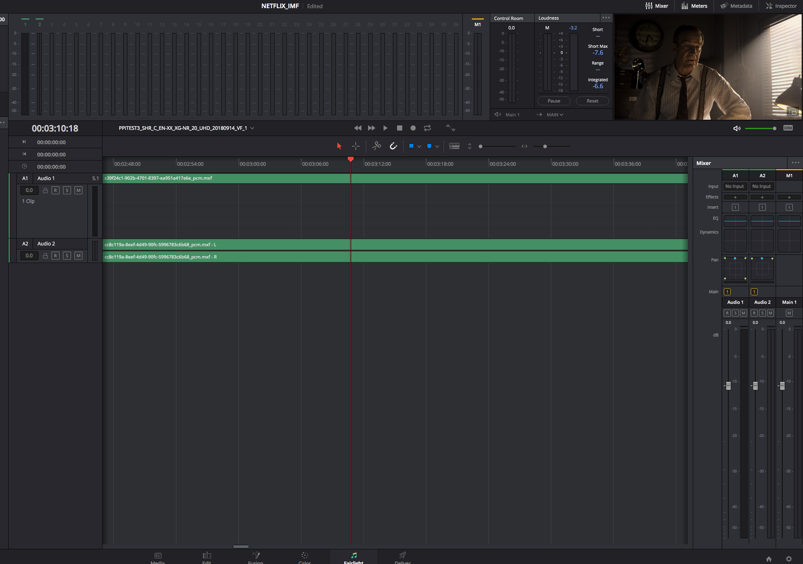Switch to the Edit page

(x=207, y=558)
